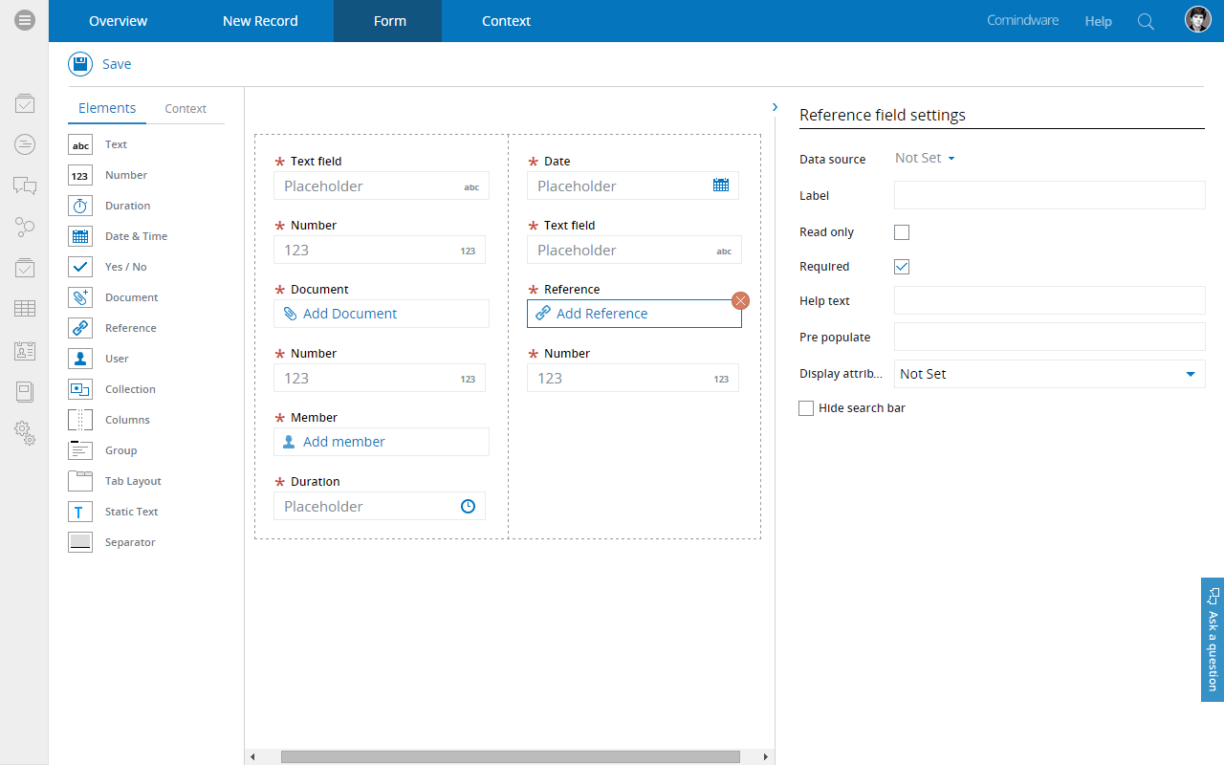
Task: Click the search magnifier icon
Action: (x=1146, y=21)
